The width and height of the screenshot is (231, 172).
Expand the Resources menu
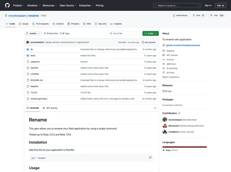pyautogui.click(x=50, y=5)
